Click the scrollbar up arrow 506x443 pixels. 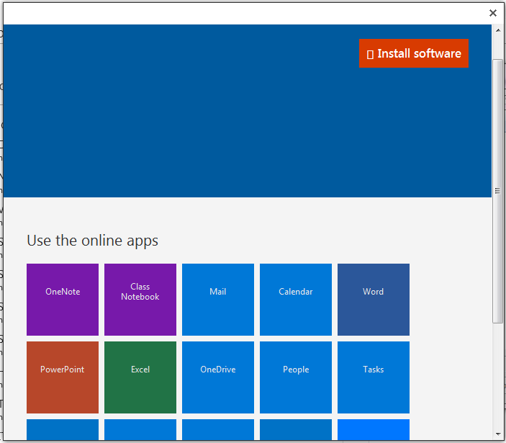pos(498,30)
